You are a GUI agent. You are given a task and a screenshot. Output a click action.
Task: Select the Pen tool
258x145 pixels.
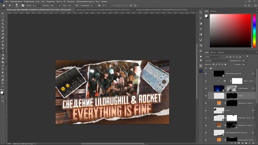(x=3, y=66)
